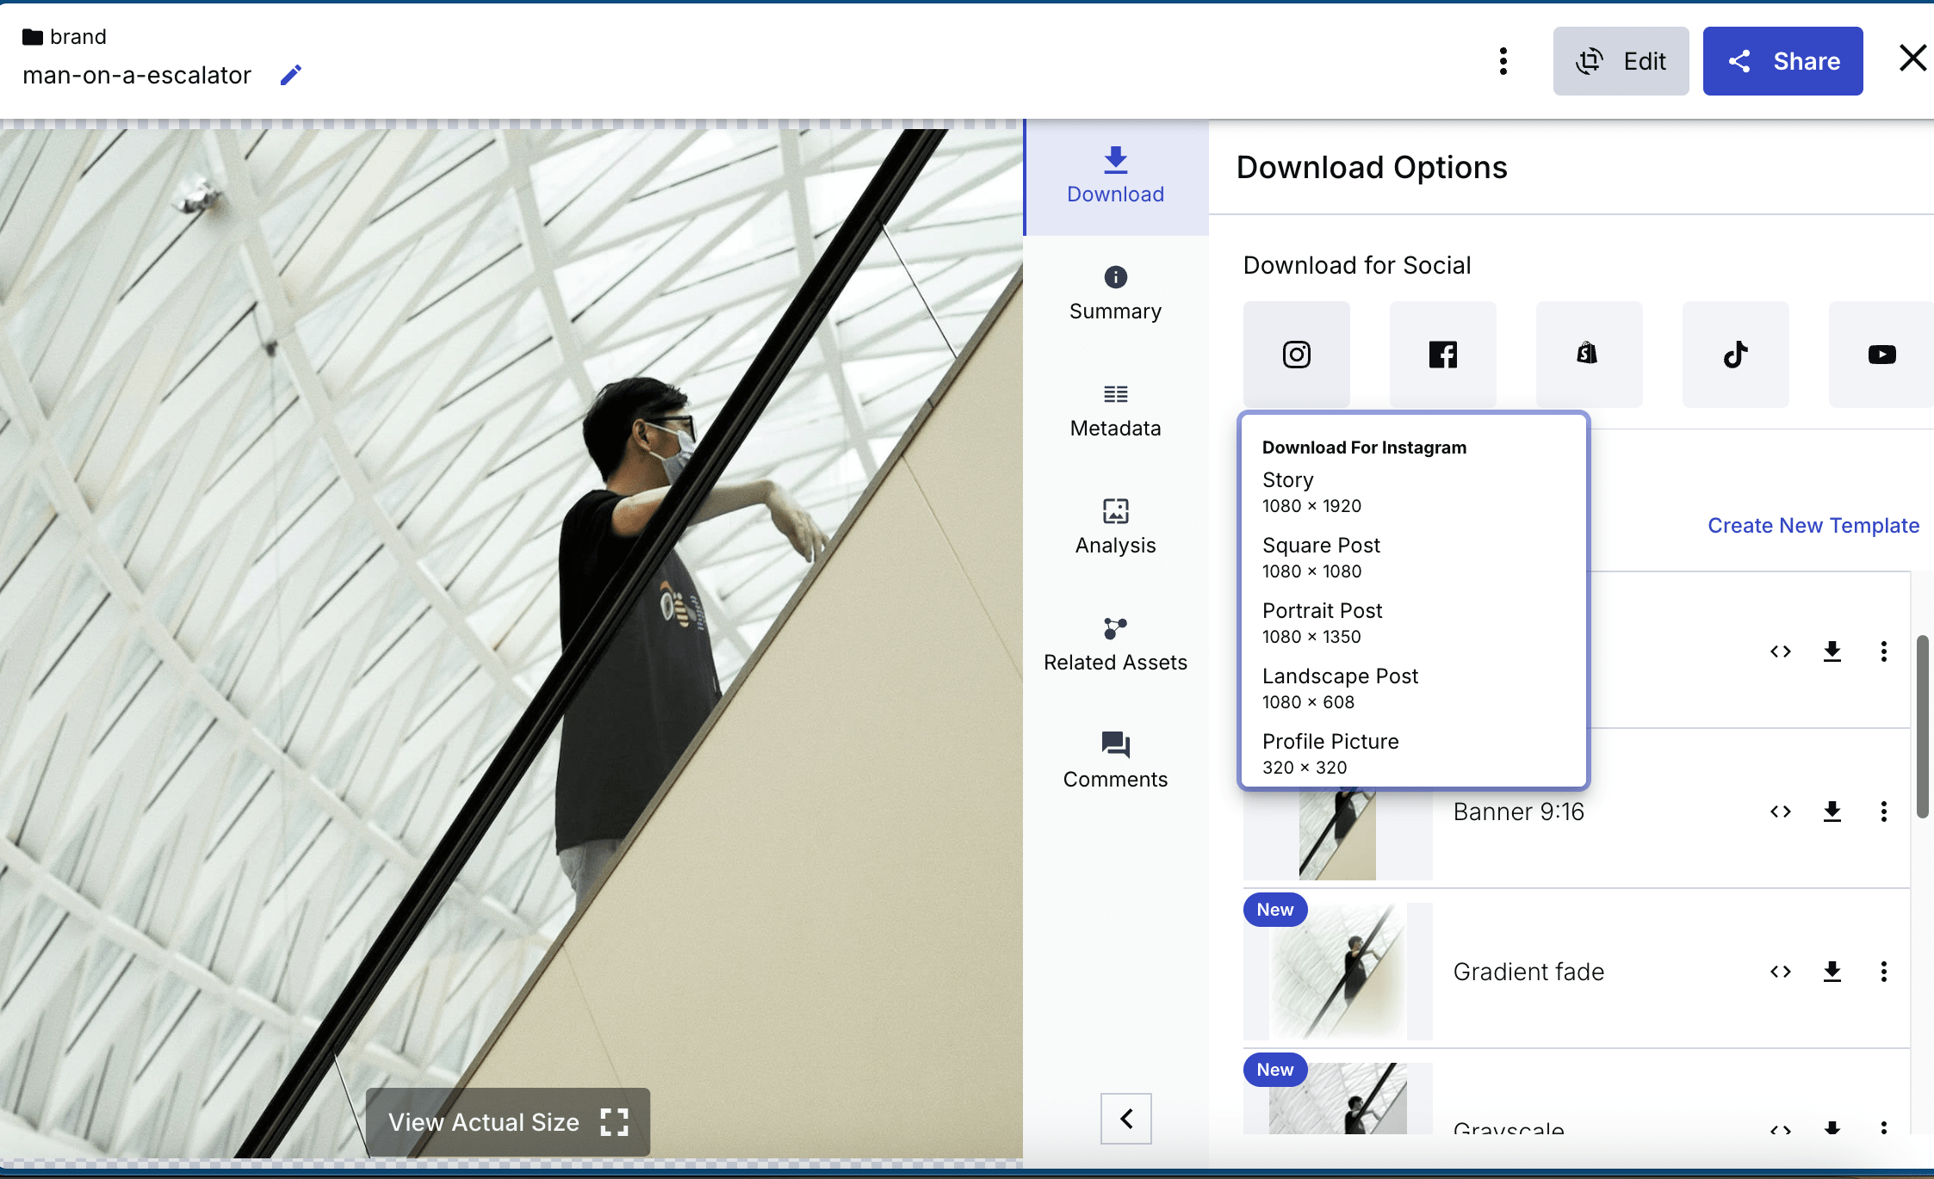
Task: Switch to the Download tab
Action: coord(1115,176)
